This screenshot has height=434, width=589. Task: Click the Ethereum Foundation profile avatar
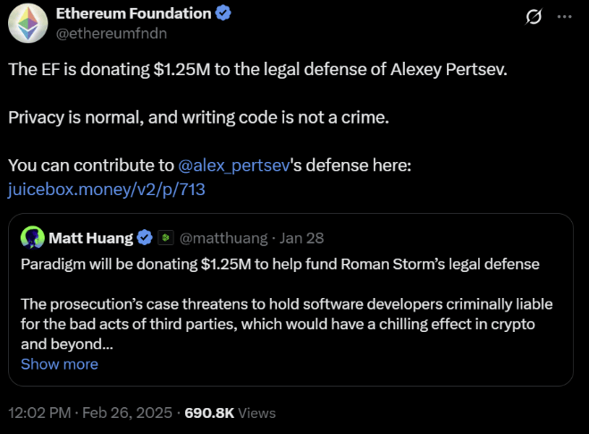pyautogui.click(x=27, y=24)
